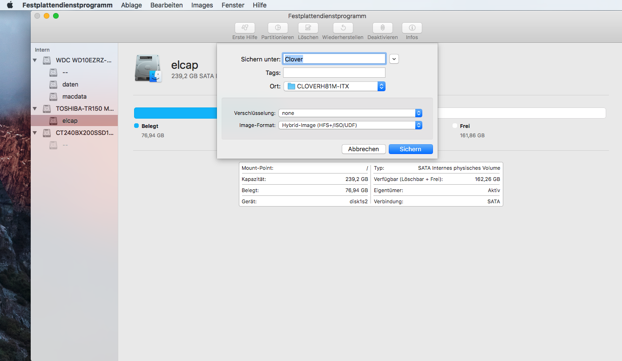This screenshot has width=622, height=361.
Task: Expand the save dialog with chevron button
Action: [x=394, y=59]
